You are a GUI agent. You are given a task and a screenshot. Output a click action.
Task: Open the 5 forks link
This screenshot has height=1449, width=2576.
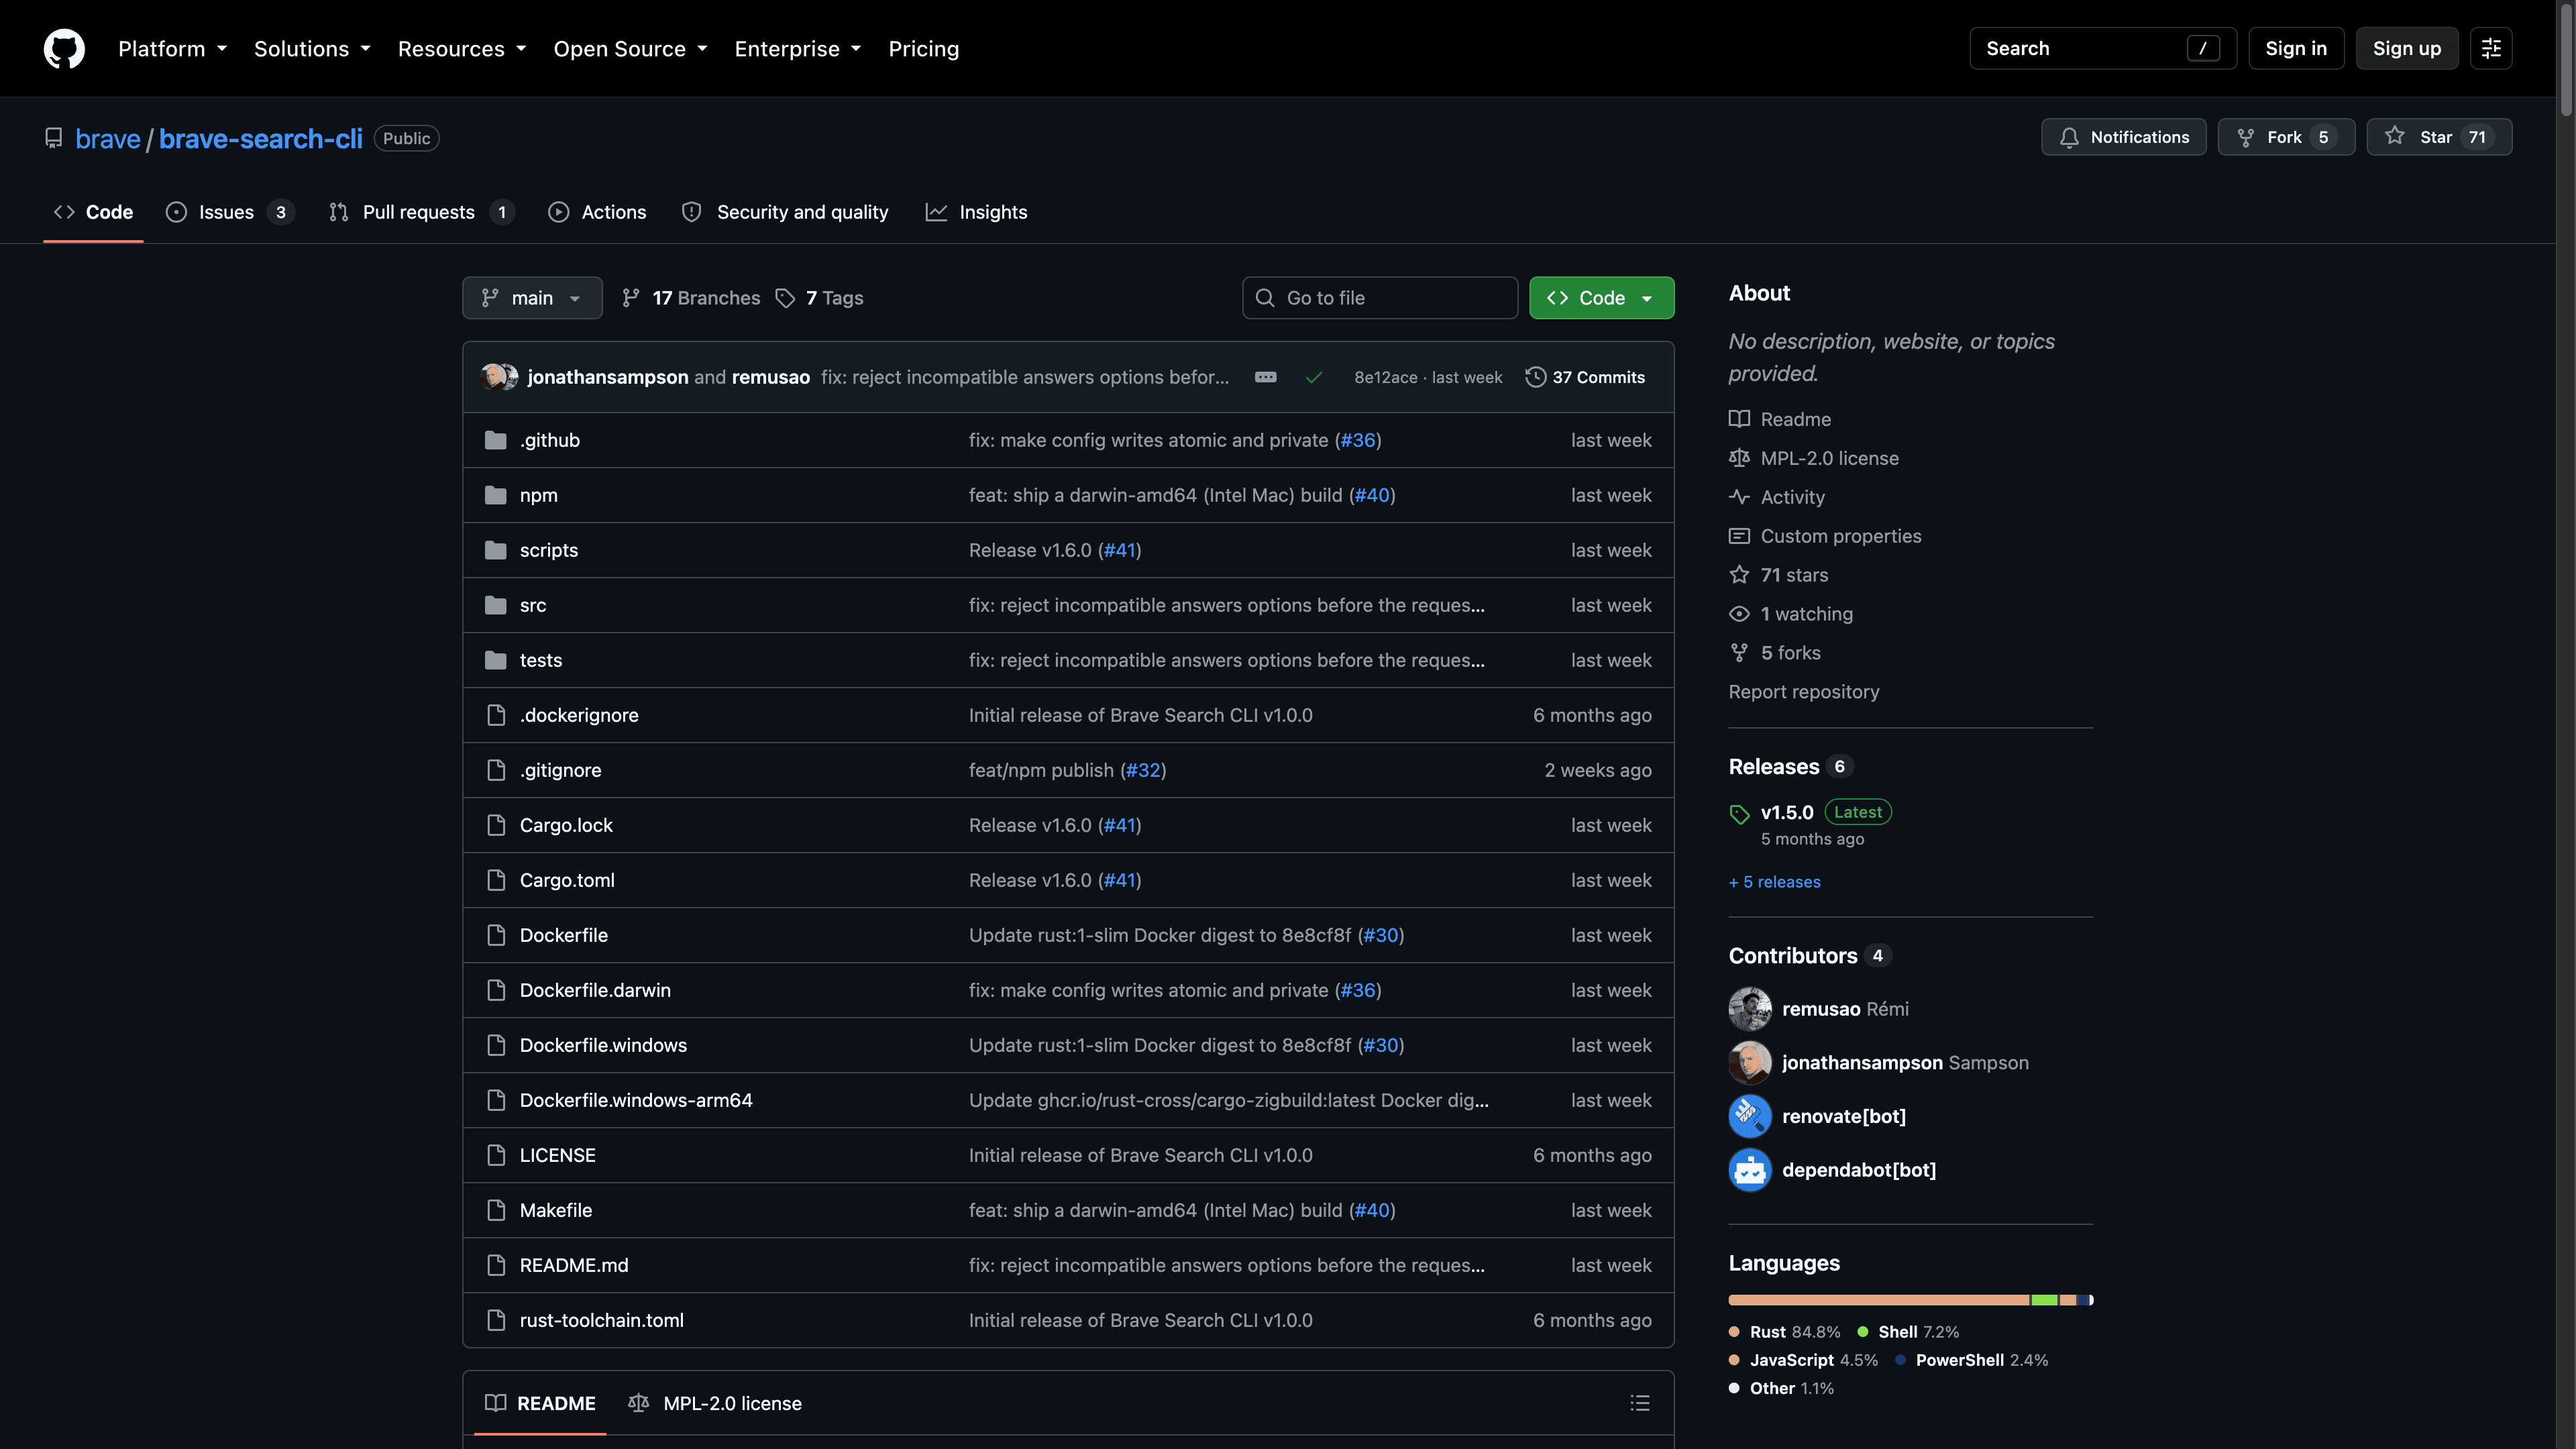pos(1790,653)
